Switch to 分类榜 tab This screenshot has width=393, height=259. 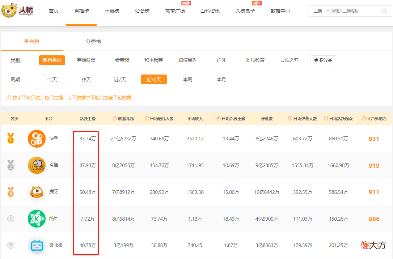click(93, 41)
